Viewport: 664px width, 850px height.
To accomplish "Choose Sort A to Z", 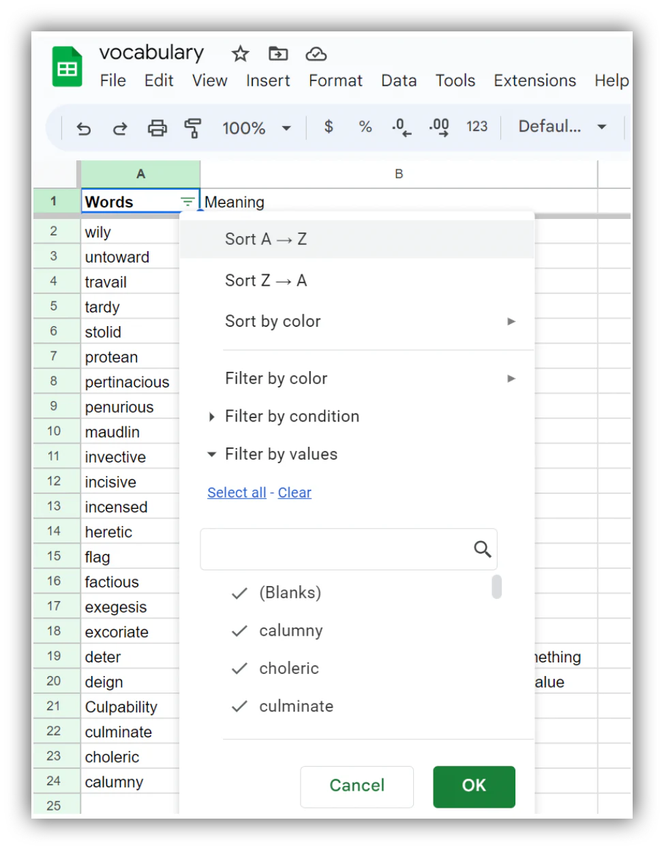I will point(357,239).
